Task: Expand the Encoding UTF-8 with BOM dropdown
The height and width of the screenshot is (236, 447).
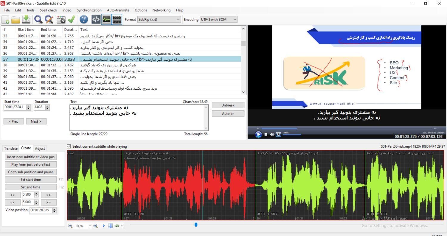Action: (x=219, y=20)
